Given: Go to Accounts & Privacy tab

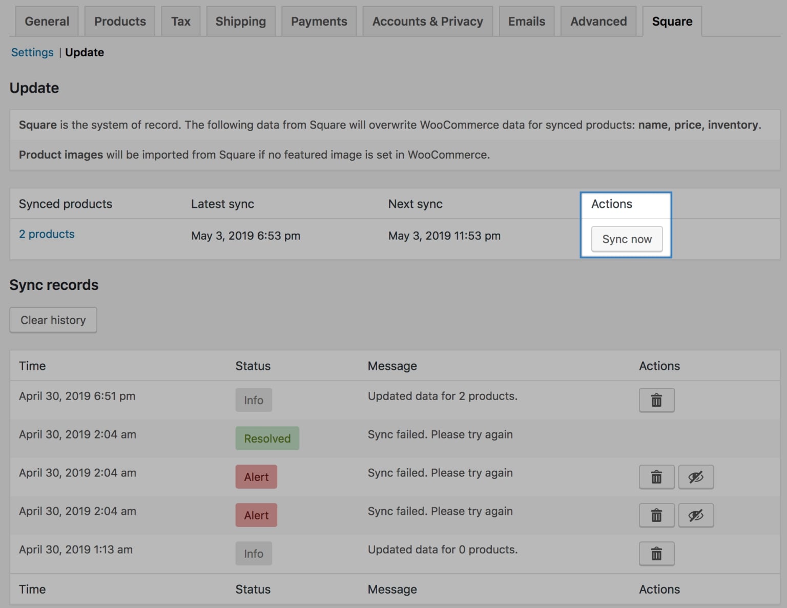Looking at the screenshot, I should click(x=427, y=22).
